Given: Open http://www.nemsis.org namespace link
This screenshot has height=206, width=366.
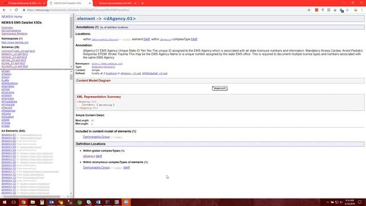Looking at the screenshot, I should [x=15, y=42].
